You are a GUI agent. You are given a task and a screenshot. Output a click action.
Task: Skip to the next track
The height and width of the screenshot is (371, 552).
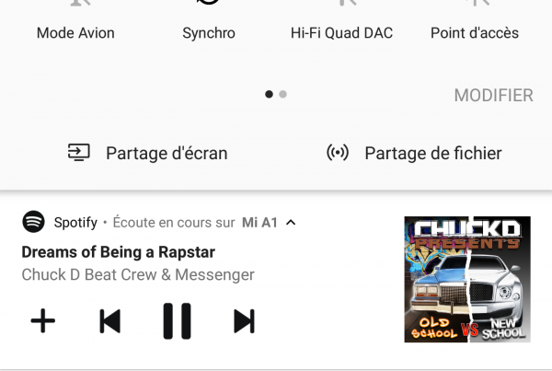click(x=244, y=321)
